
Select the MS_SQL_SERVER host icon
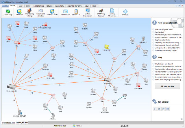20,113
